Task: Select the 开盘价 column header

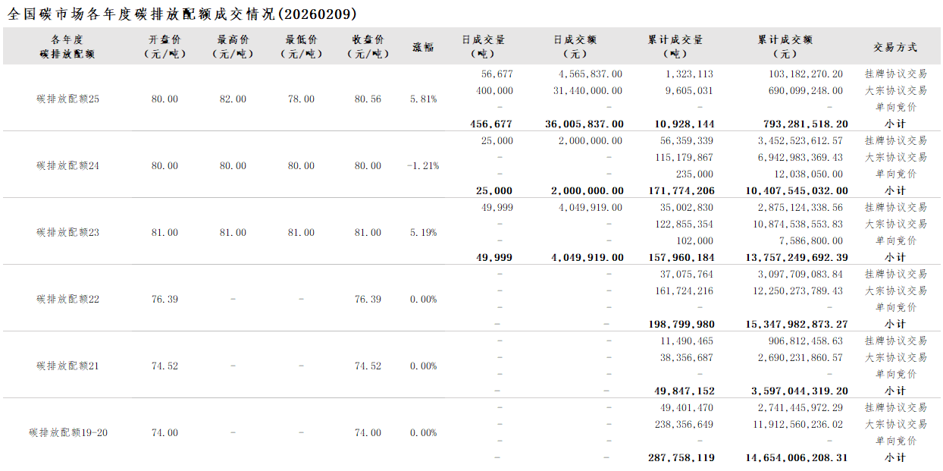Action: pyautogui.click(x=164, y=46)
